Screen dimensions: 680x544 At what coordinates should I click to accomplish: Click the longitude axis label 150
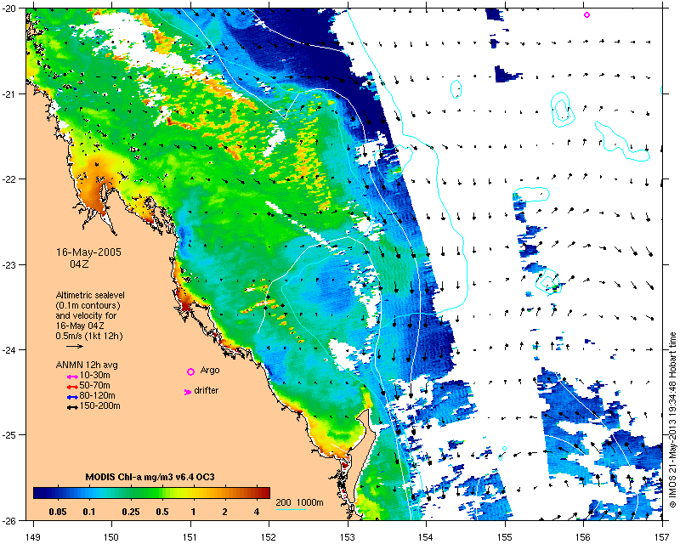pyautogui.click(x=111, y=537)
